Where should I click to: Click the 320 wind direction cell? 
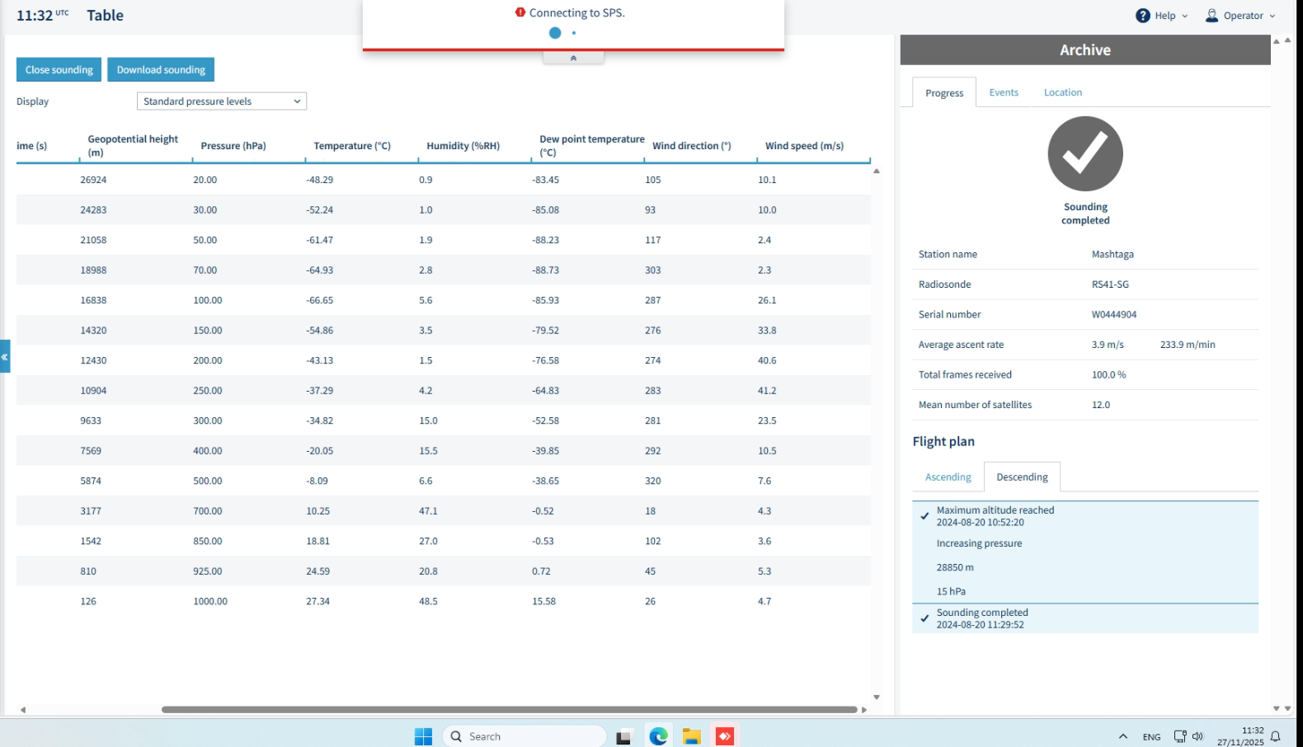click(653, 482)
